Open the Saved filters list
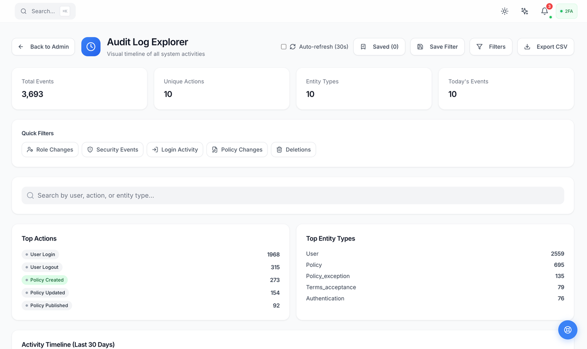Screen dimensions: 587x349 pos(379,46)
